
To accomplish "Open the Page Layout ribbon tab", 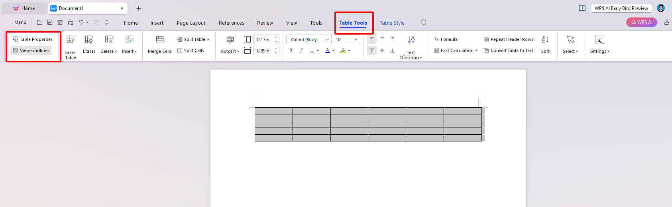I will click(191, 23).
